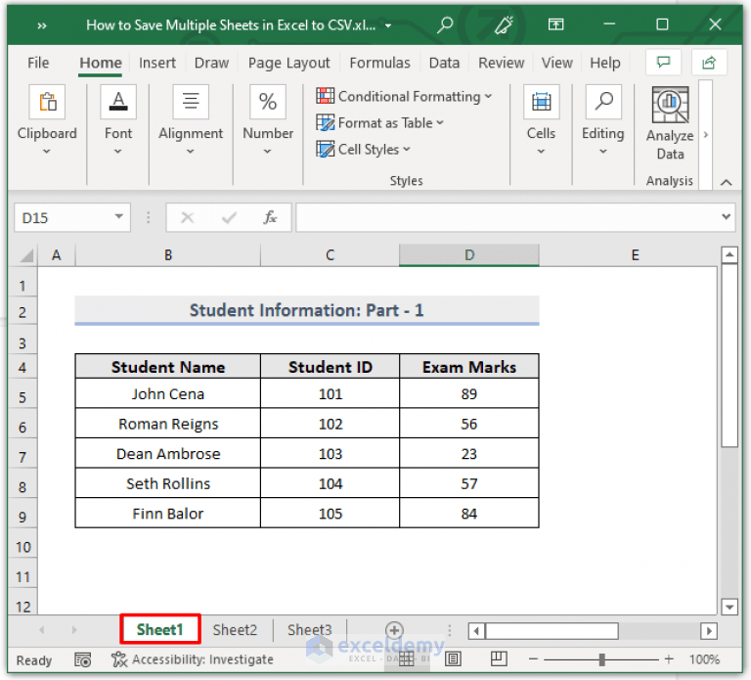This screenshot has height=680, width=751.
Task: Open the Comments pane button
Action: point(663,63)
